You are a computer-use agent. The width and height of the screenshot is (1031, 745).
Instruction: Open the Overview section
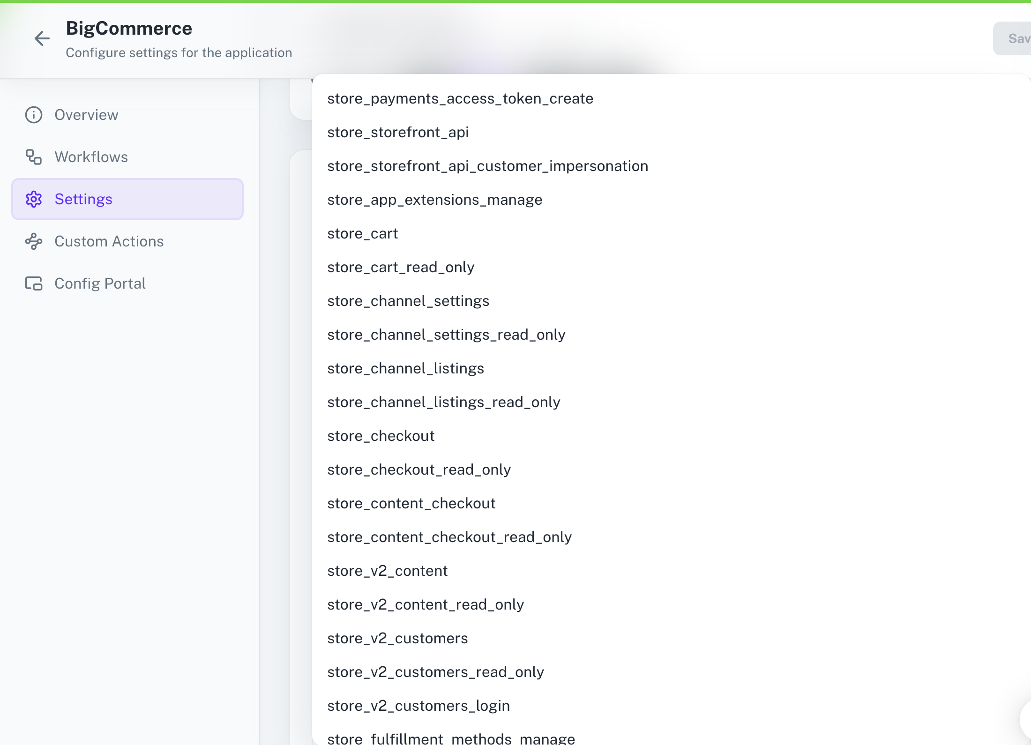click(86, 115)
